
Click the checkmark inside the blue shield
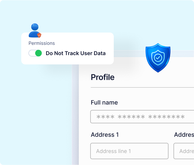pos(158,57)
